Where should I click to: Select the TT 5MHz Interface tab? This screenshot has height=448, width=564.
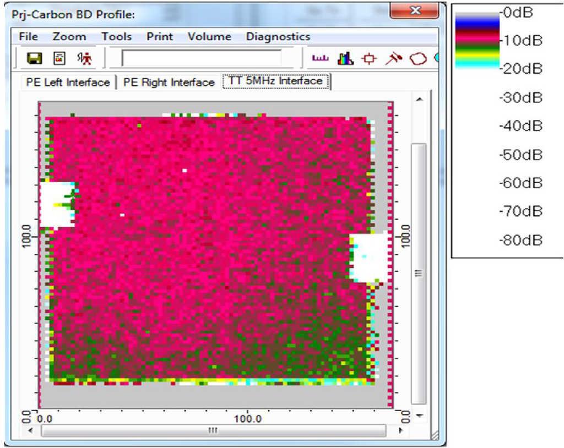point(275,81)
